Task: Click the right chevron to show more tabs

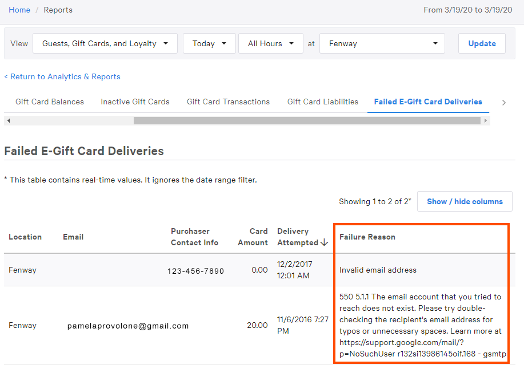Action: pyautogui.click(x=504, y=103)
